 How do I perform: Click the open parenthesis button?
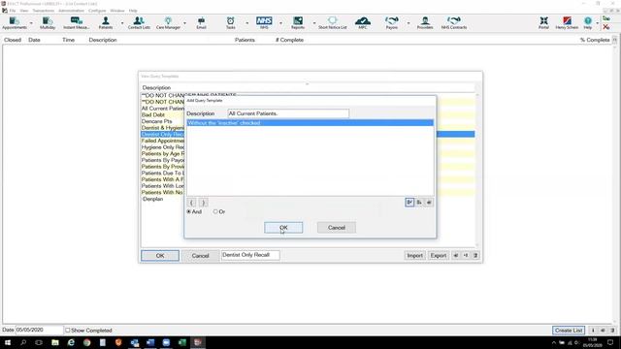[191, 203]
